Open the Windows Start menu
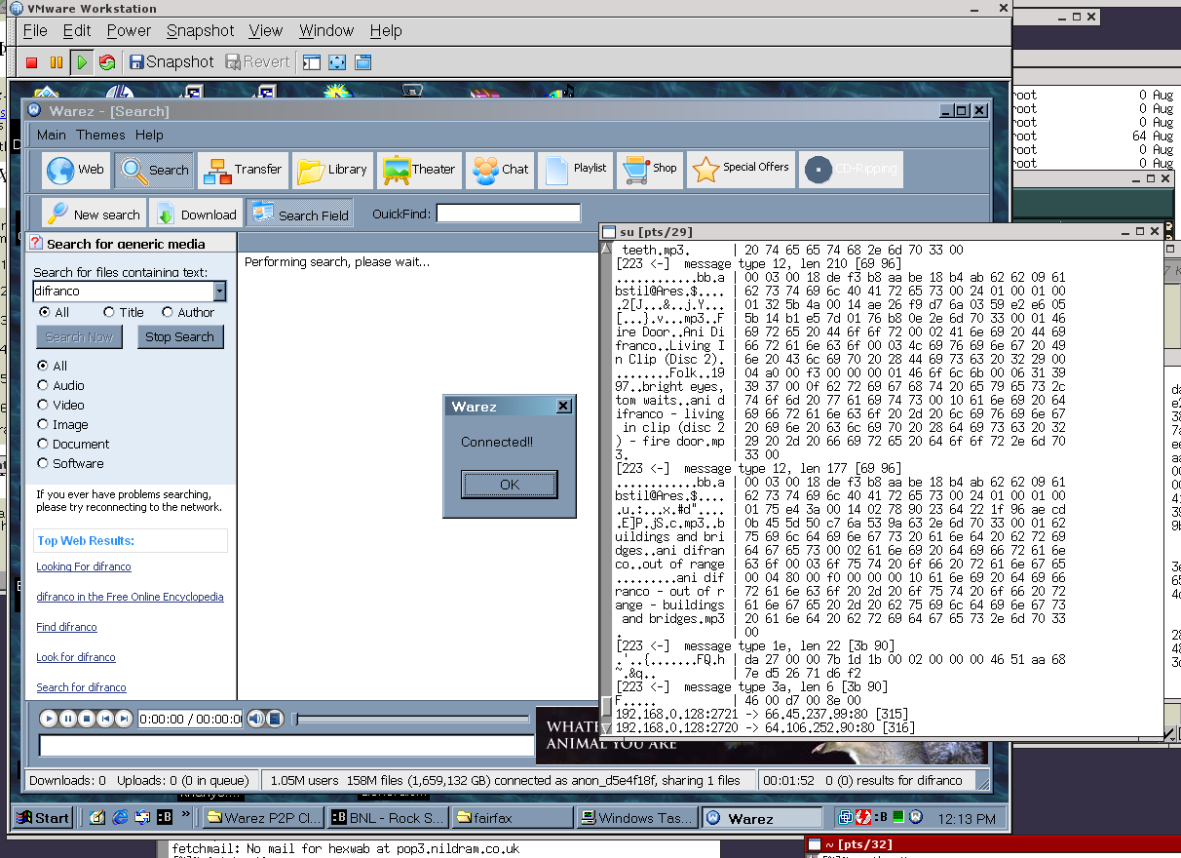 (x=42, y=818)
